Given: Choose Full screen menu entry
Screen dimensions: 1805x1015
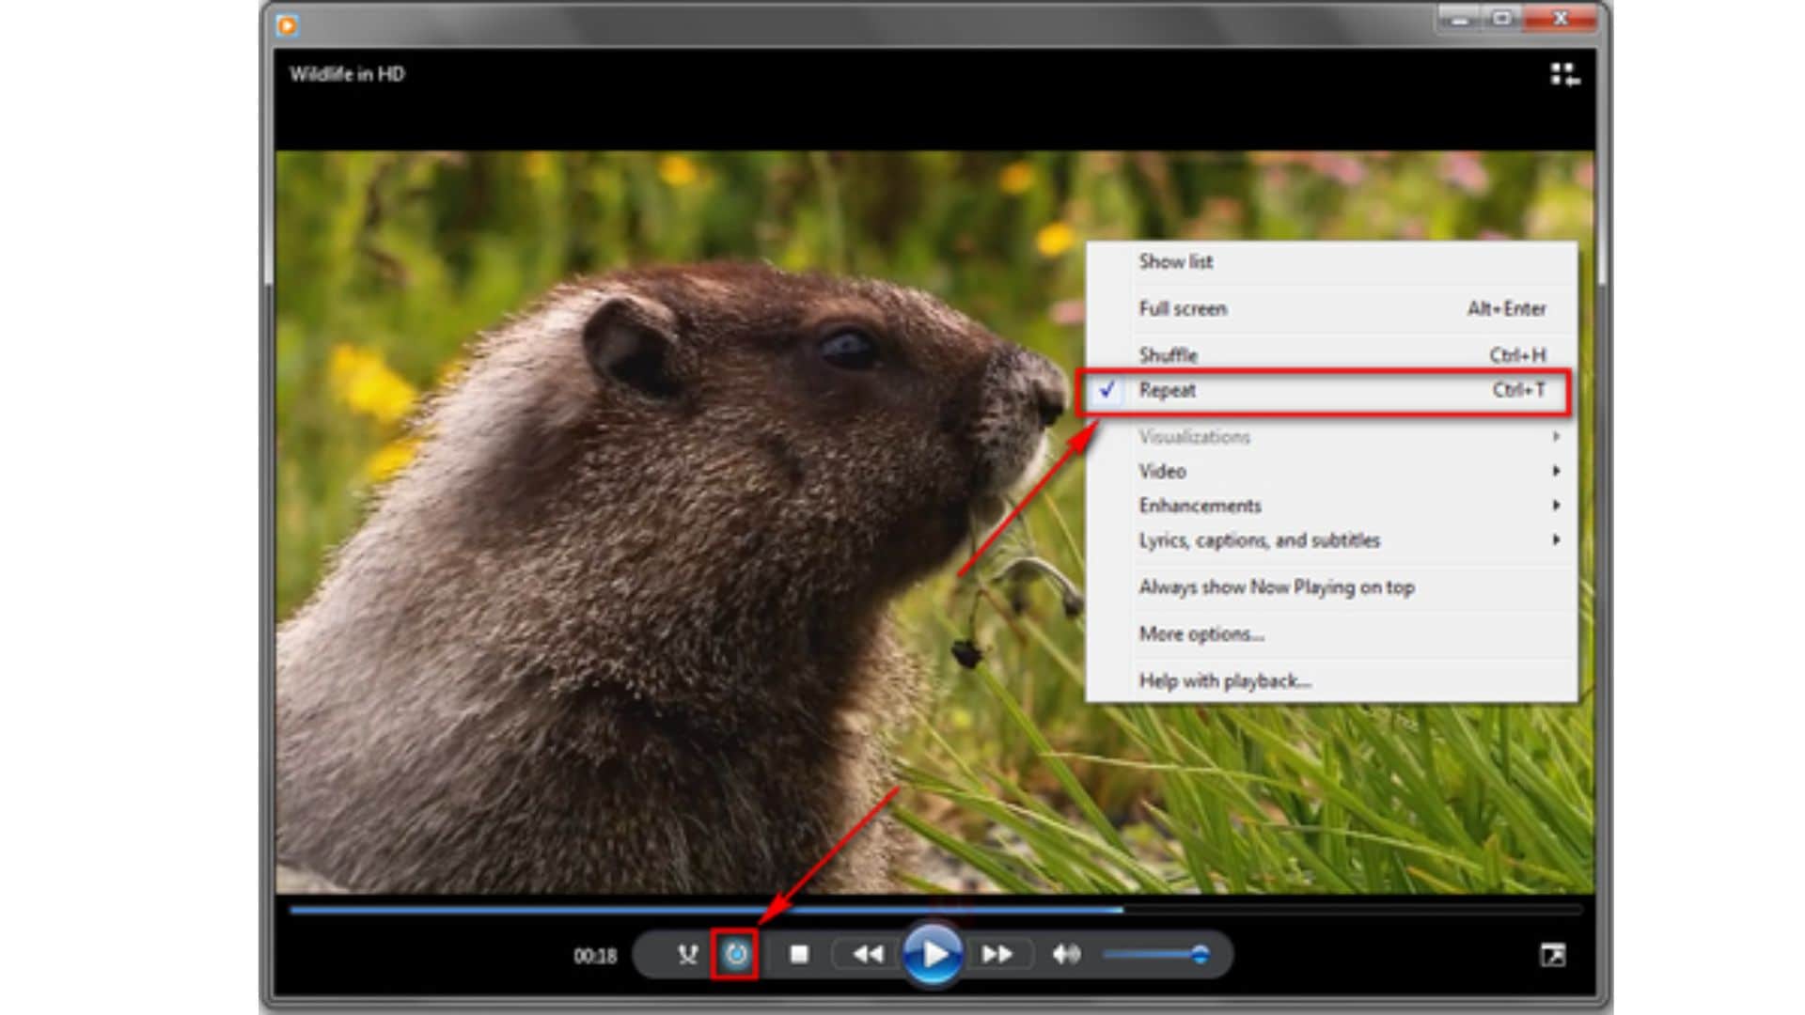Looking at the screenshot, I should tap(1331, 308).
